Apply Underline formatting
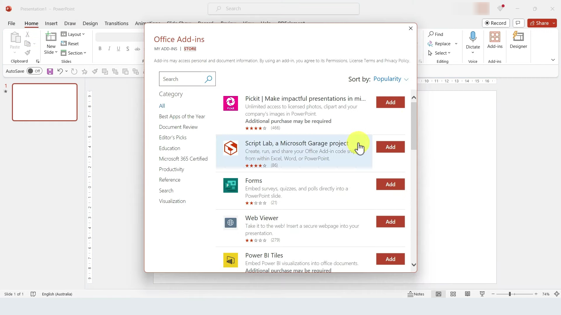The width and height of the screenshot is (561, 315). [118, 49]
